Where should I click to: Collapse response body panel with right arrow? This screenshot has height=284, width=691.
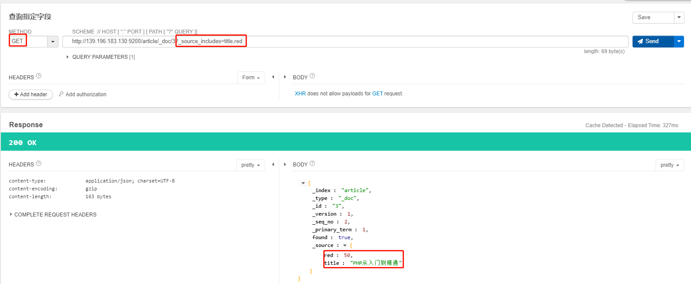point(285,165)
